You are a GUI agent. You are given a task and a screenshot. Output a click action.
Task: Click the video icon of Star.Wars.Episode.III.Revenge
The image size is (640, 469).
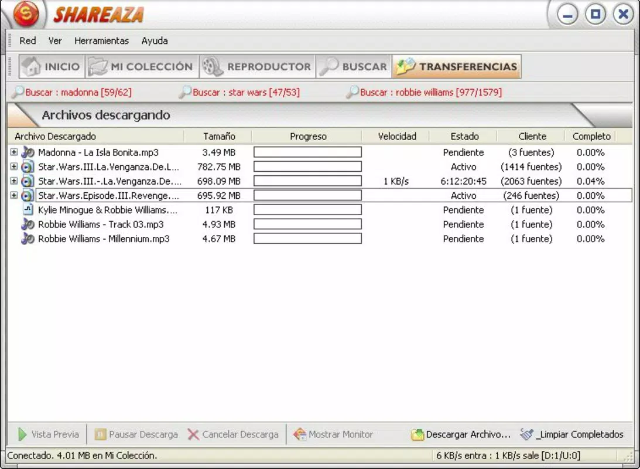coord(28,195)
